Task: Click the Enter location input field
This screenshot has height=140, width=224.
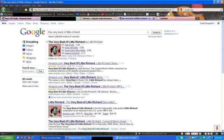Action: (29, 71)
